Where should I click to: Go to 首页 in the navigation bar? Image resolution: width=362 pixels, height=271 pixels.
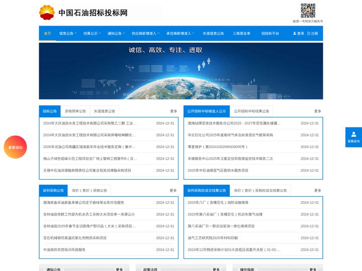pos(47,34)
